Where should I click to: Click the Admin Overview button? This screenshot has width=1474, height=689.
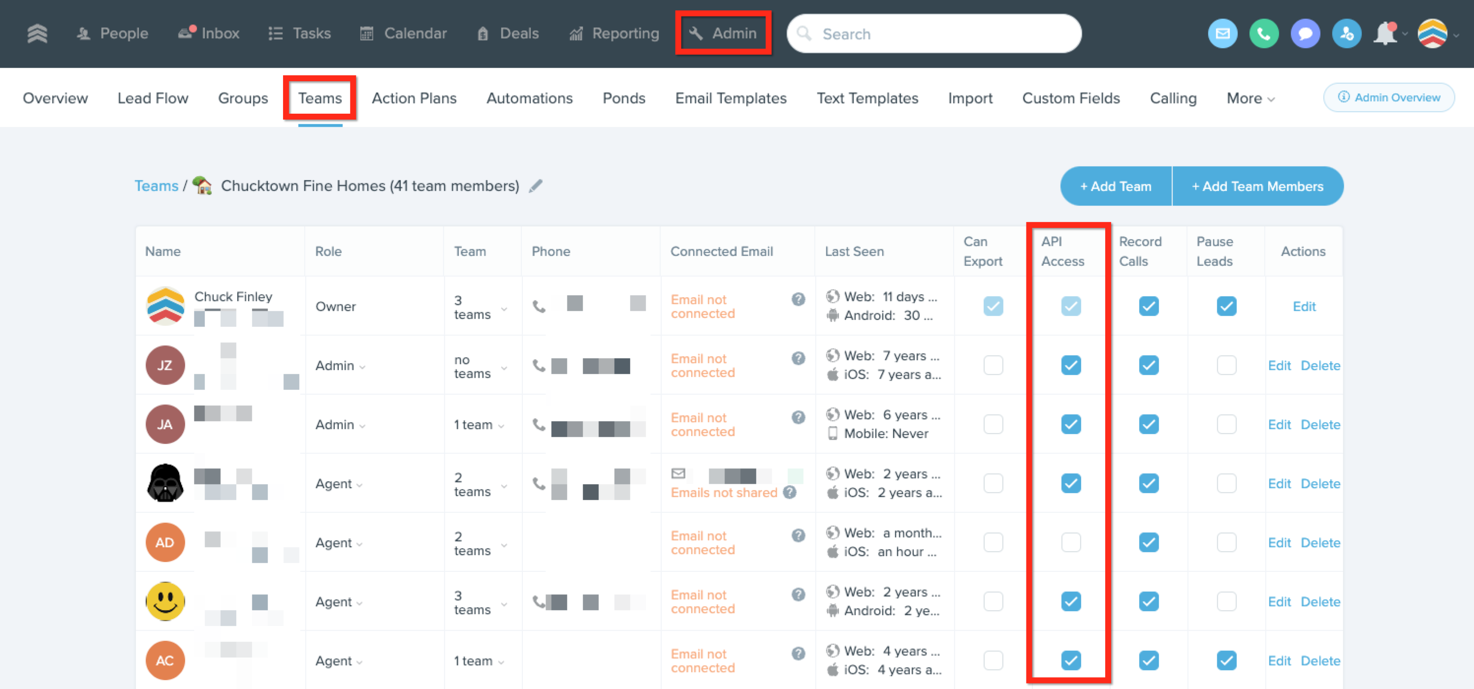(1389, 97)
